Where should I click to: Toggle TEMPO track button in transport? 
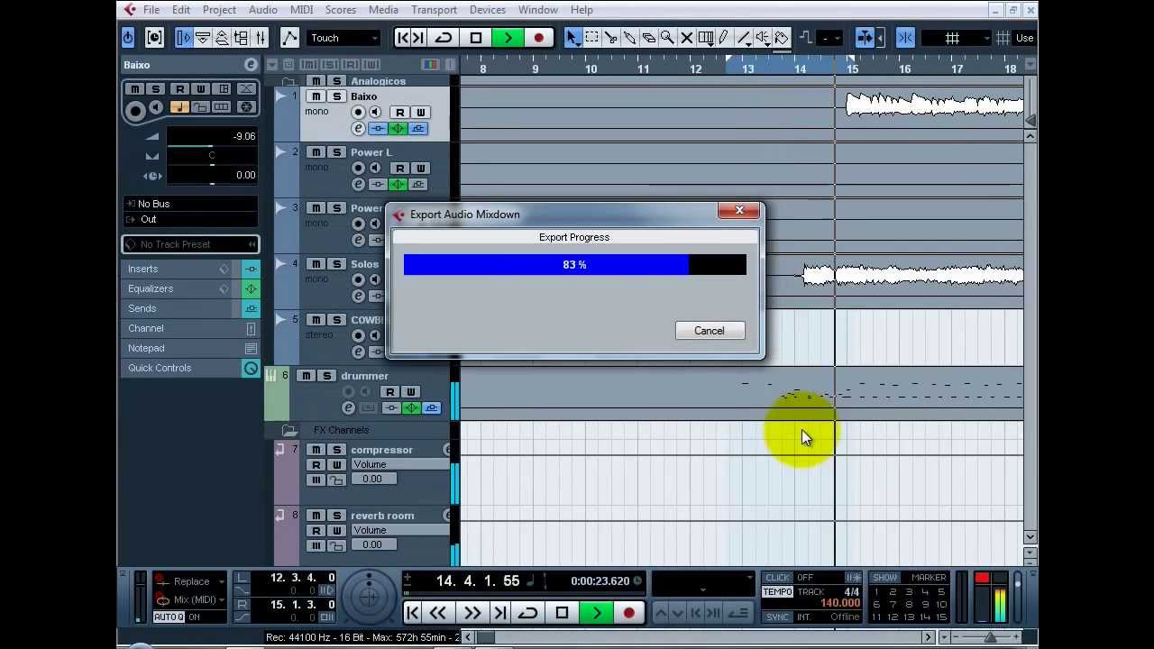tap(777, 592)
